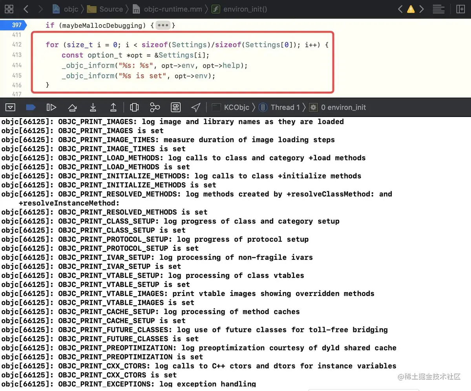Select KCObjc process in debug bar
The height and width of the screenshot is (391, 471).
pos(231,107)
